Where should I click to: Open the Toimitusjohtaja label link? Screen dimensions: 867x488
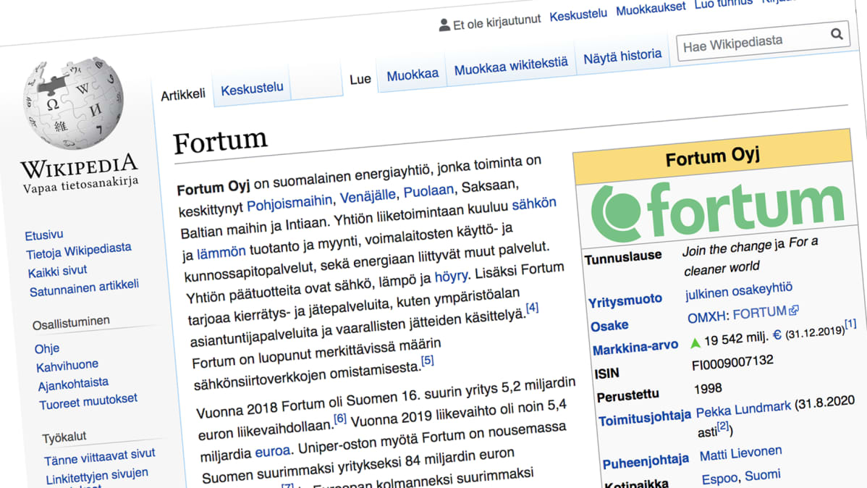tap(645, 418)
